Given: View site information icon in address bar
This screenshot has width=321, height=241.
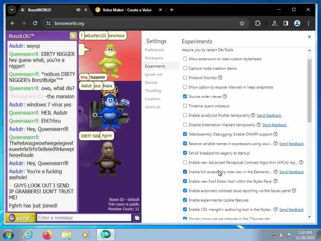Looking at the screenshot, I should click(x=49, y=23).
